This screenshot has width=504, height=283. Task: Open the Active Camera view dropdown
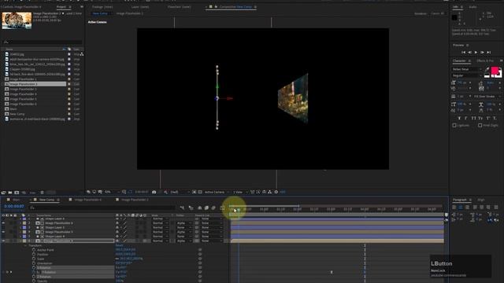(x=217, y=192)
